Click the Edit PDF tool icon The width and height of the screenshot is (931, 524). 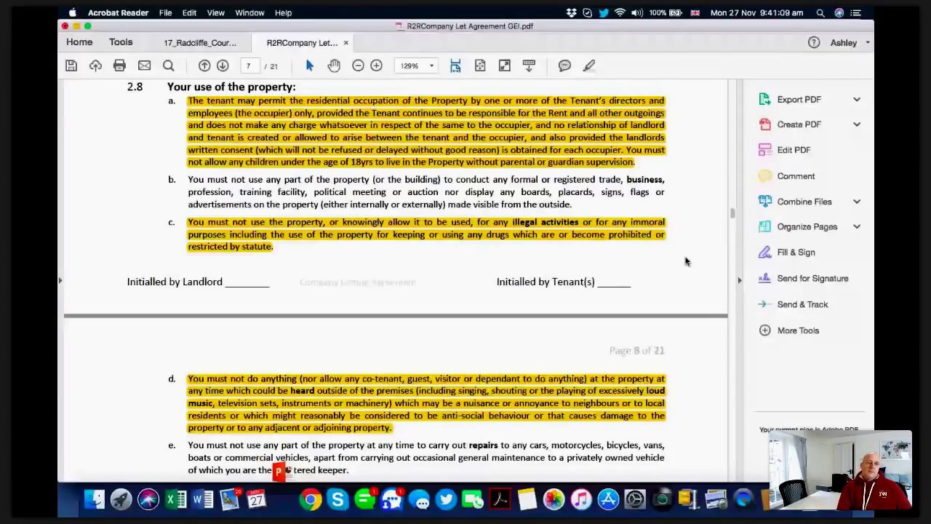click(x=764, y=150)
